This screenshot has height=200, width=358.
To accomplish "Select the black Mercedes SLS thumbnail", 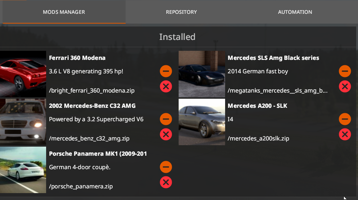I will click(202, 74).
